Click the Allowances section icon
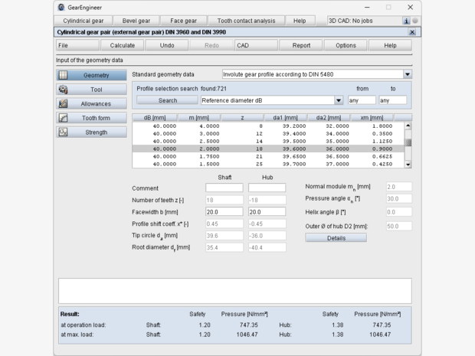 [x=64, y=103]
